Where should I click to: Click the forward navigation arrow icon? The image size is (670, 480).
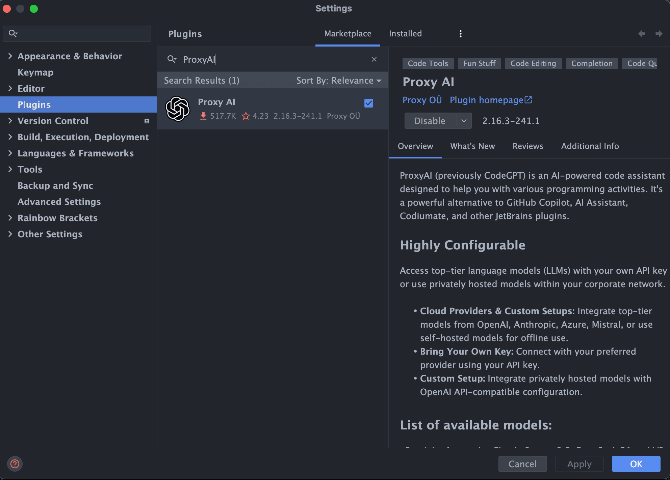[x=659, y=34]
